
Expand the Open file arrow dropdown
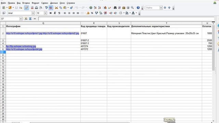pos(13,8)
